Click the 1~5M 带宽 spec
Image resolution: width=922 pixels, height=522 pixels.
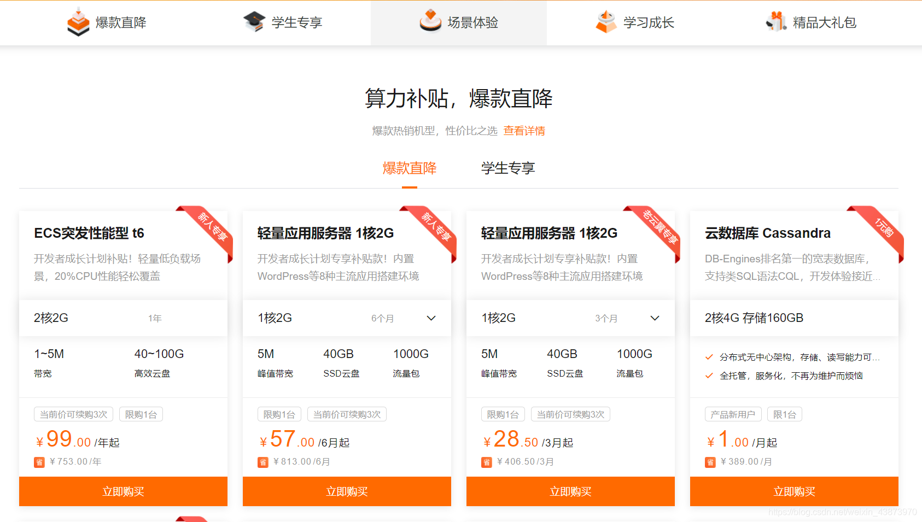point(49,363)
